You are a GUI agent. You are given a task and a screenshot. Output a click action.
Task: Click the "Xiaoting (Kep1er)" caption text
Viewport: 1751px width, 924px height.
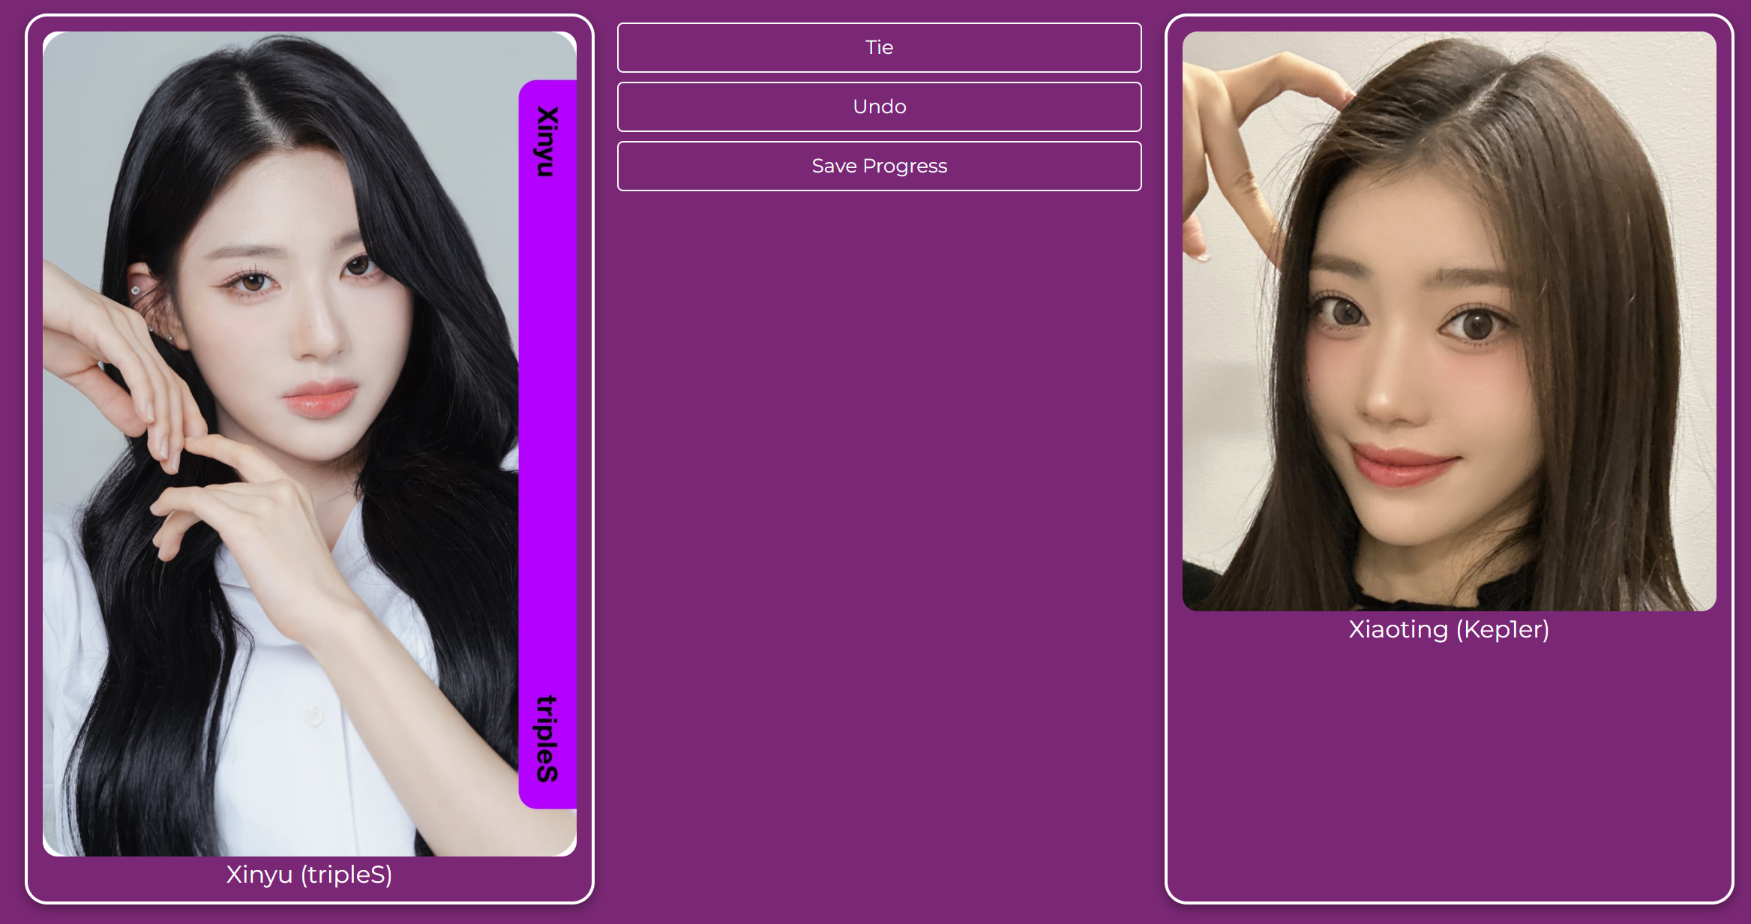(1449, 629)
